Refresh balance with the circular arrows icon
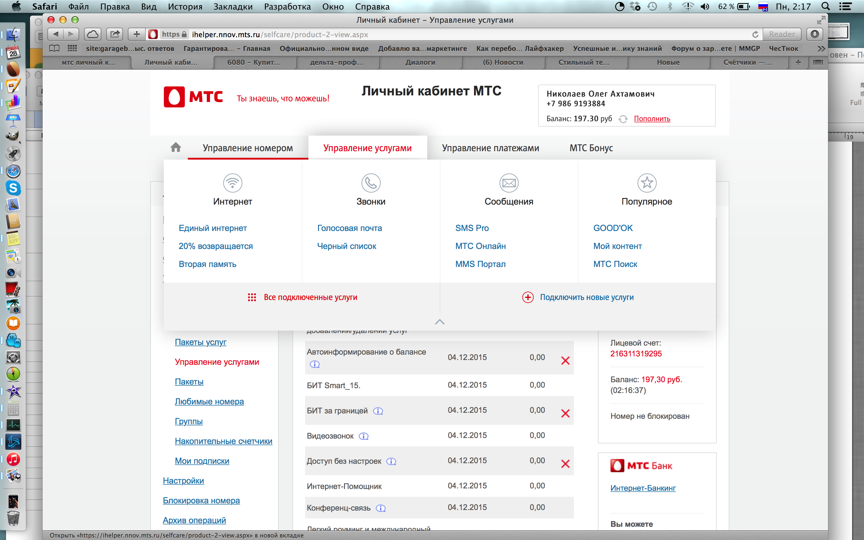Image resolution: width=864 pixels, height=540 pixels. [623, 119]
